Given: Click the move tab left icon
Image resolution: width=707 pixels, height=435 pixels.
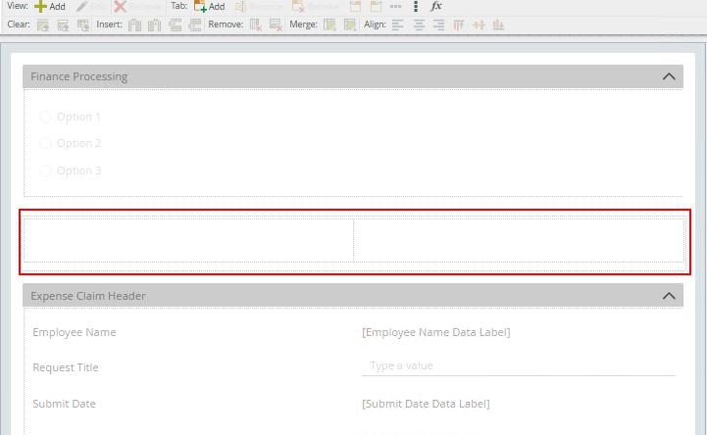Looking at the screenshot, I should click(355, 6).
